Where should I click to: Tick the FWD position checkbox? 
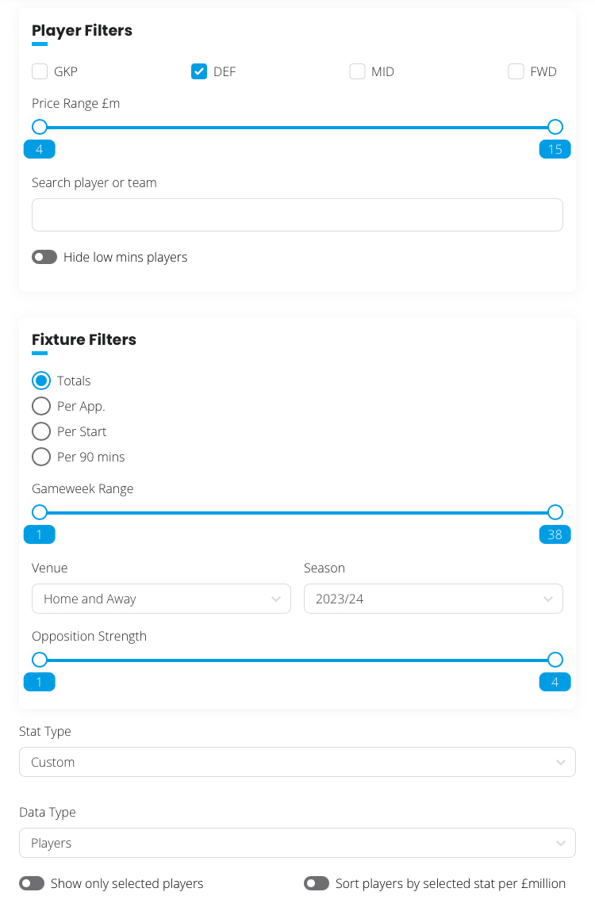pyautogui.click(x=516, y=72)
